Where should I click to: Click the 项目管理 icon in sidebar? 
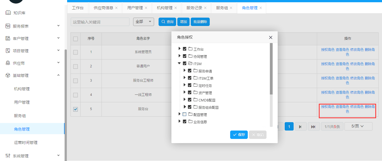click(8, 51)
